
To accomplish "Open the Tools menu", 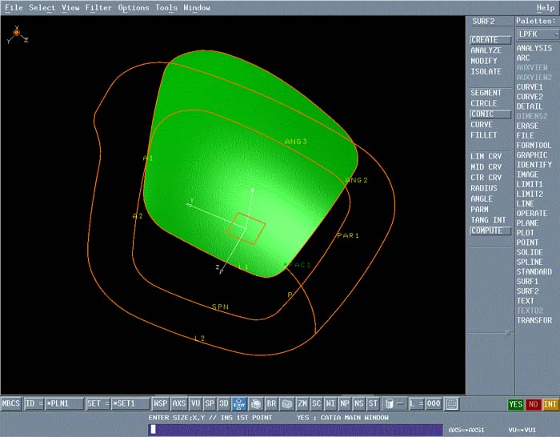I will click(166, 8).
